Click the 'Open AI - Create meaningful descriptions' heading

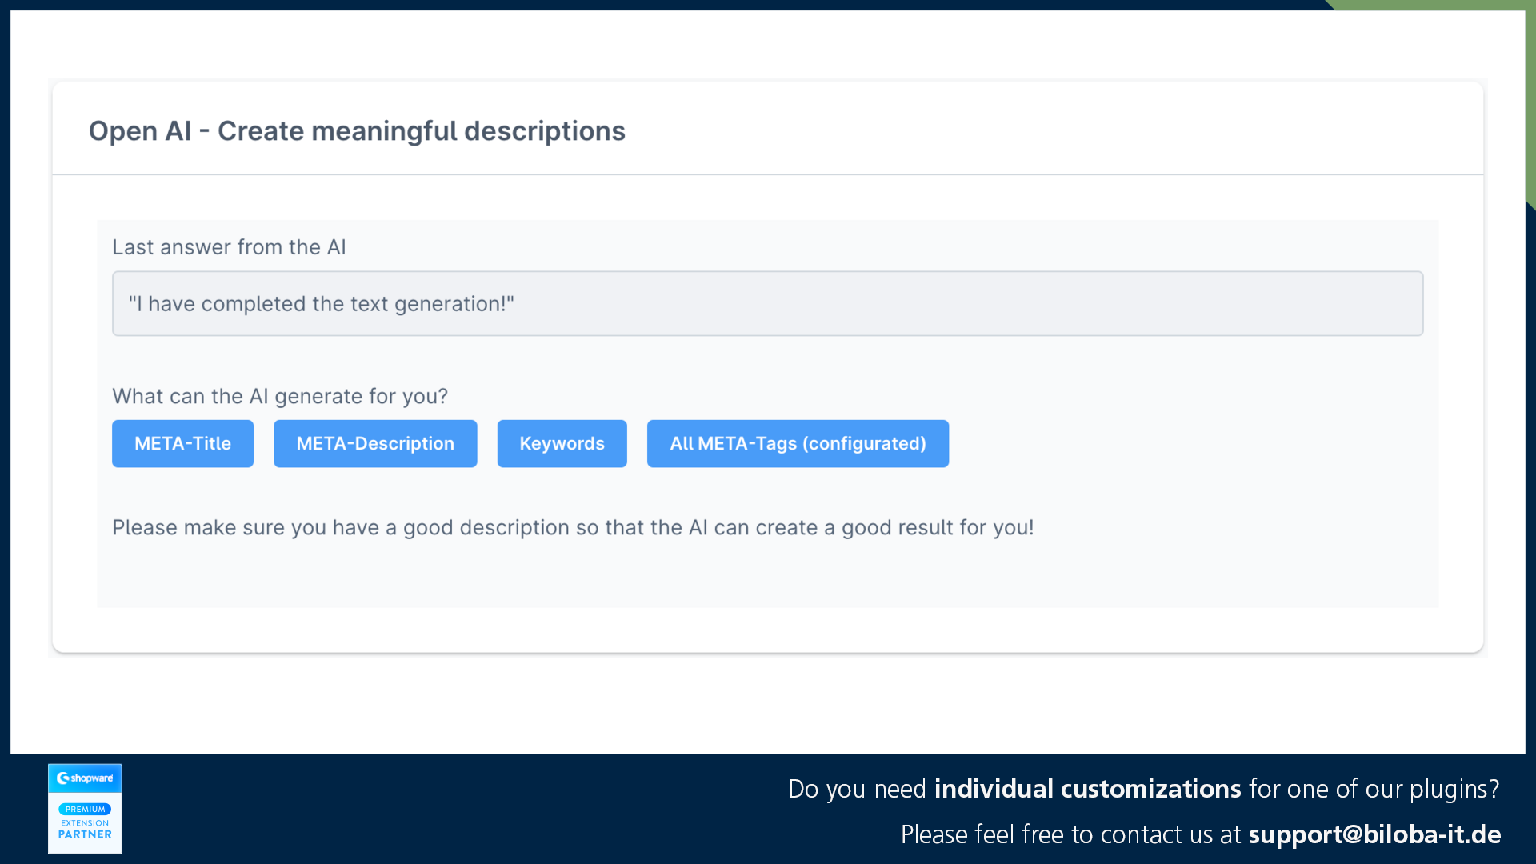pos(357,130)
